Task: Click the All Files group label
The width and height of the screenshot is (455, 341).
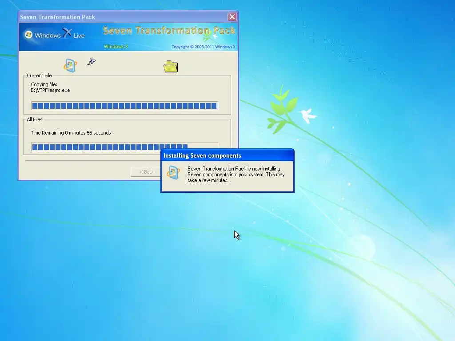Action: [x=35, y=119]
